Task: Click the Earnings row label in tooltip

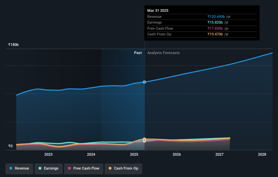Action: point(154,22)
